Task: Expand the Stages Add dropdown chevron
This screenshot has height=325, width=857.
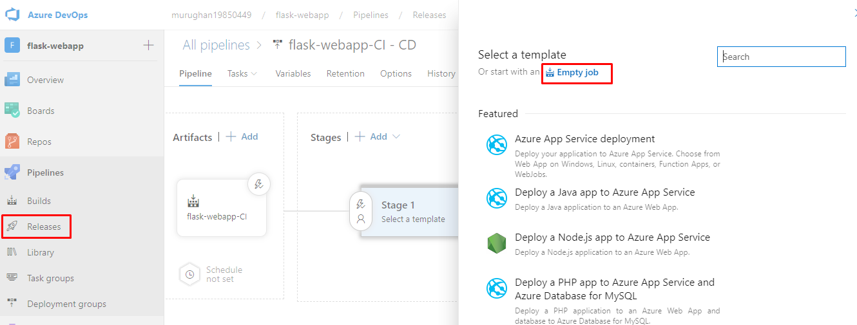Action: [396, 136]
